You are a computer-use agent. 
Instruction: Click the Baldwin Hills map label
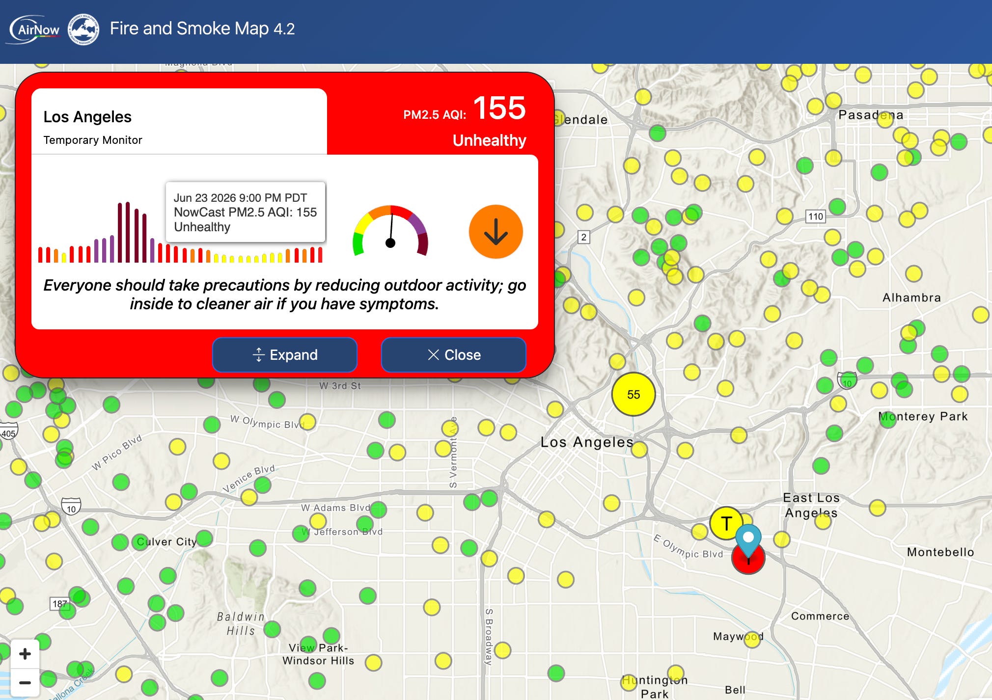pyautogui.click(x=241, y=623)
